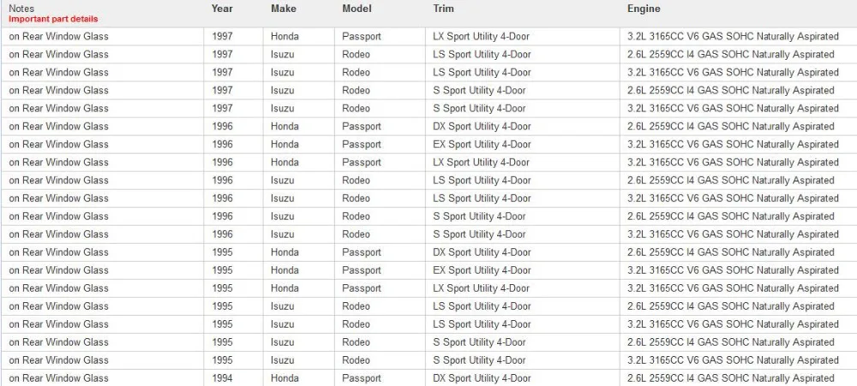Select the Engine column header
This screenshot has width=857, height=386.
pyautogui.click(x=644, y=9)
